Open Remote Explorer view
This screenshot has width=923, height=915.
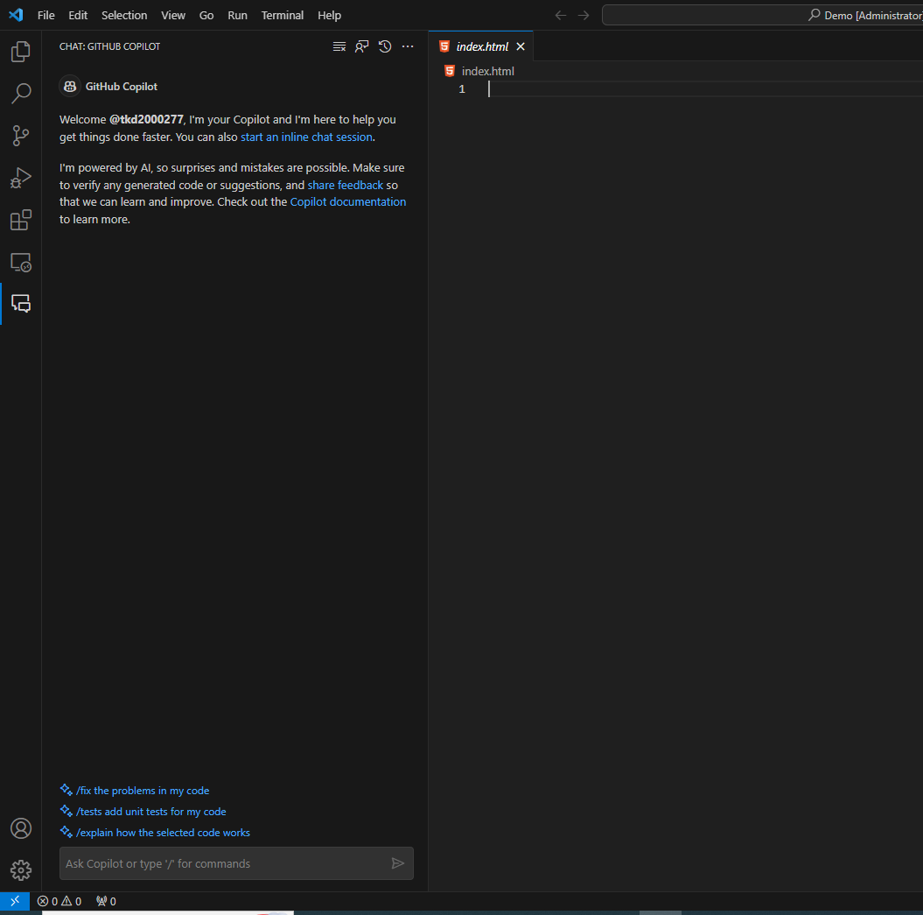pyautogui.click(x=21, y=262)
